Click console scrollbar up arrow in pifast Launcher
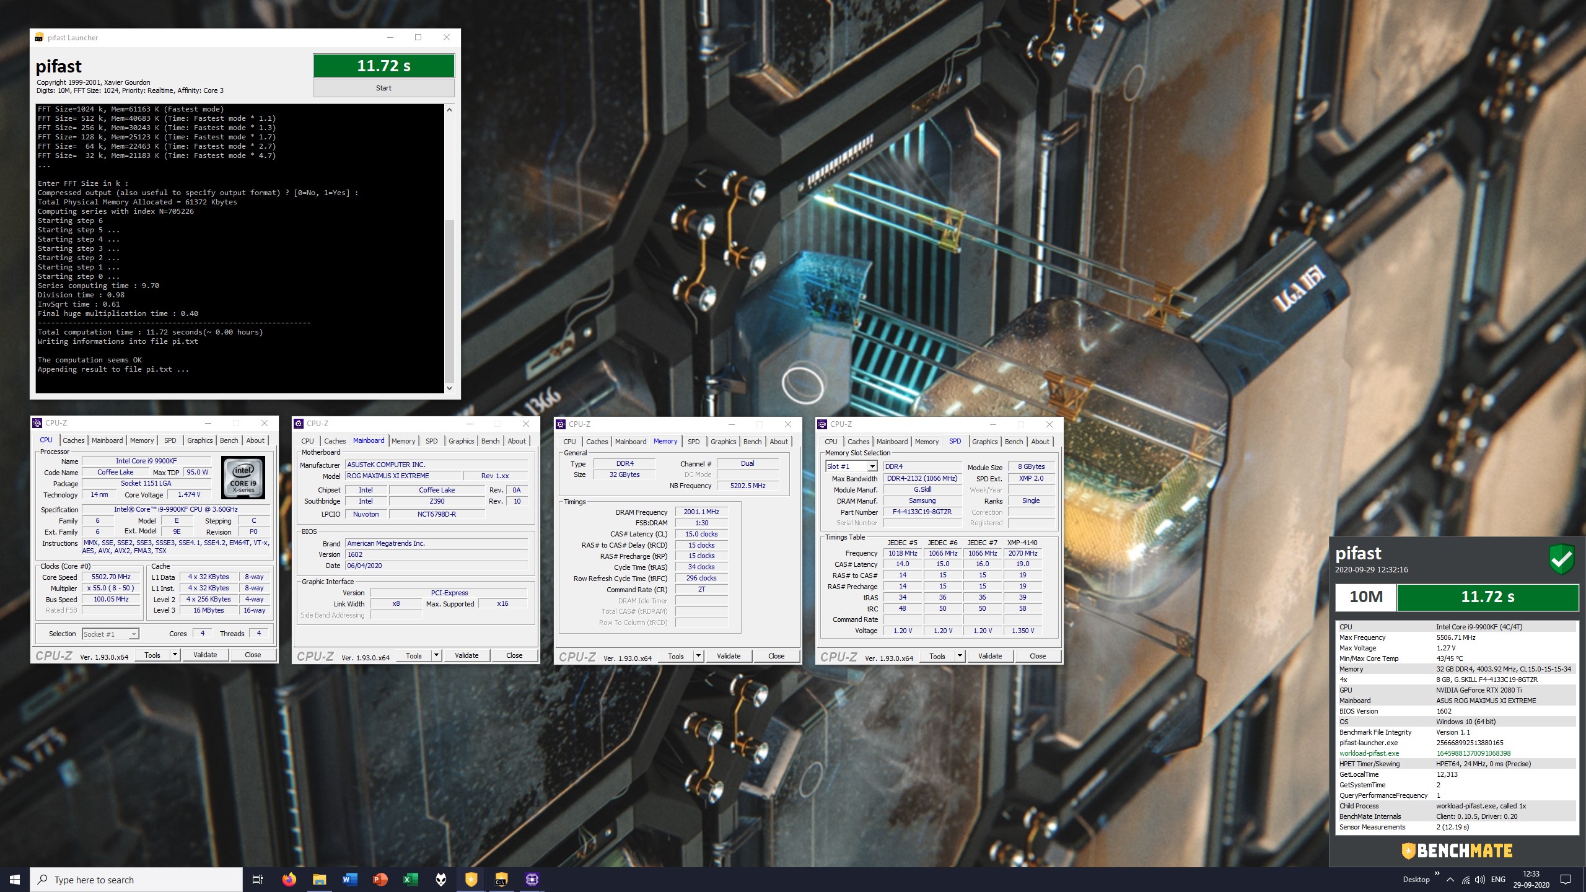This screenshot has height=892, width=1586. pyautogui.click(x=449, y=110)
